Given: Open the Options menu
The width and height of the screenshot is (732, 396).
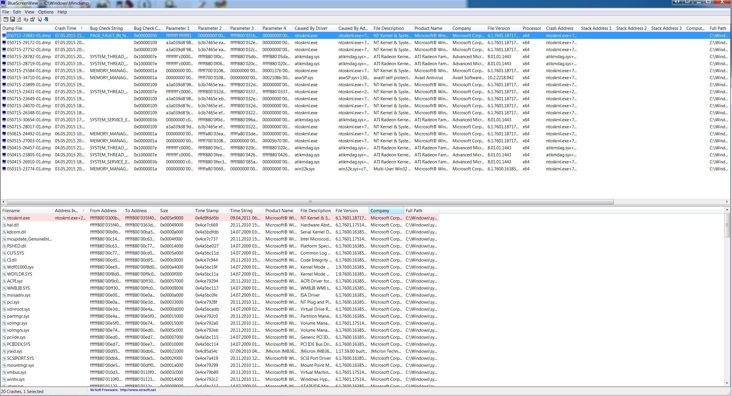Looking at the screenshot, I should (x=46, y=12).
